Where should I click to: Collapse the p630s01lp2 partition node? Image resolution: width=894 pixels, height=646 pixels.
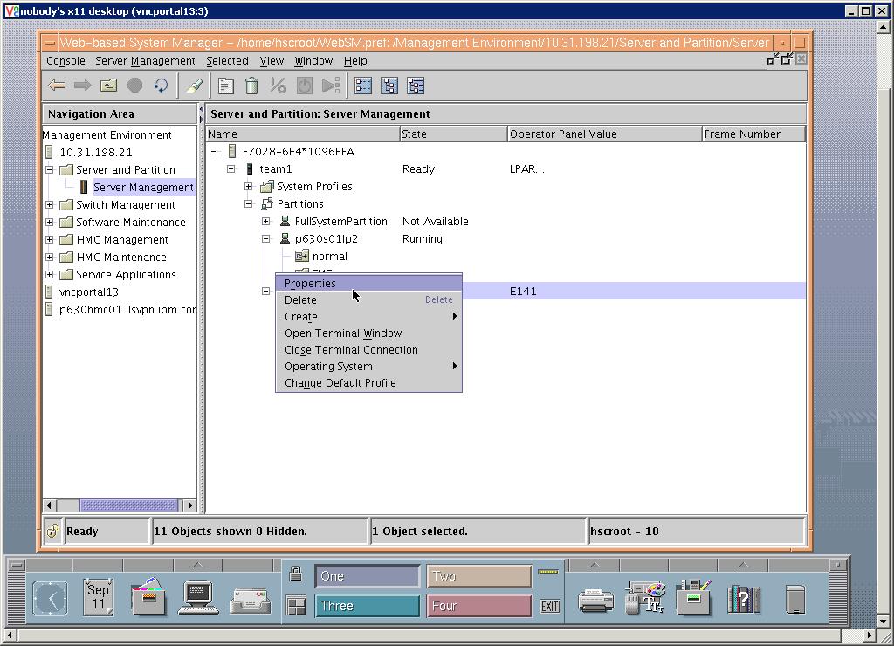click(267, 238)
